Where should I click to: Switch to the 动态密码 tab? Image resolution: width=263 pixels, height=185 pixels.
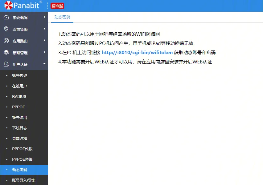point(62,17)
